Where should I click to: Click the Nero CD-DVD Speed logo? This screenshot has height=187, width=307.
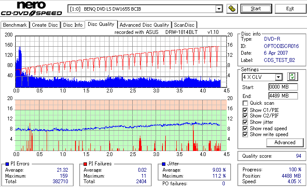coord(31,8)
